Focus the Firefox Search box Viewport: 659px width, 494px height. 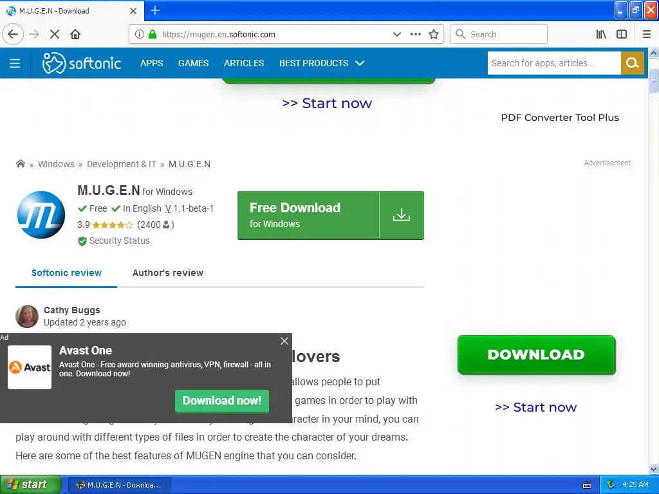coord(499,34)
